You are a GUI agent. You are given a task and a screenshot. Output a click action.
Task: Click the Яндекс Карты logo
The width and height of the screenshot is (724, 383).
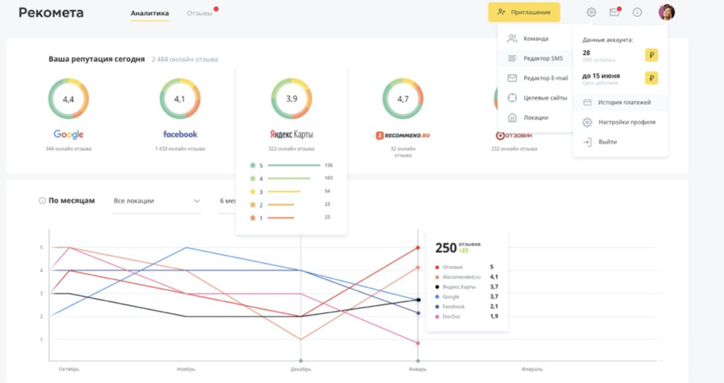tap(291, 134)
